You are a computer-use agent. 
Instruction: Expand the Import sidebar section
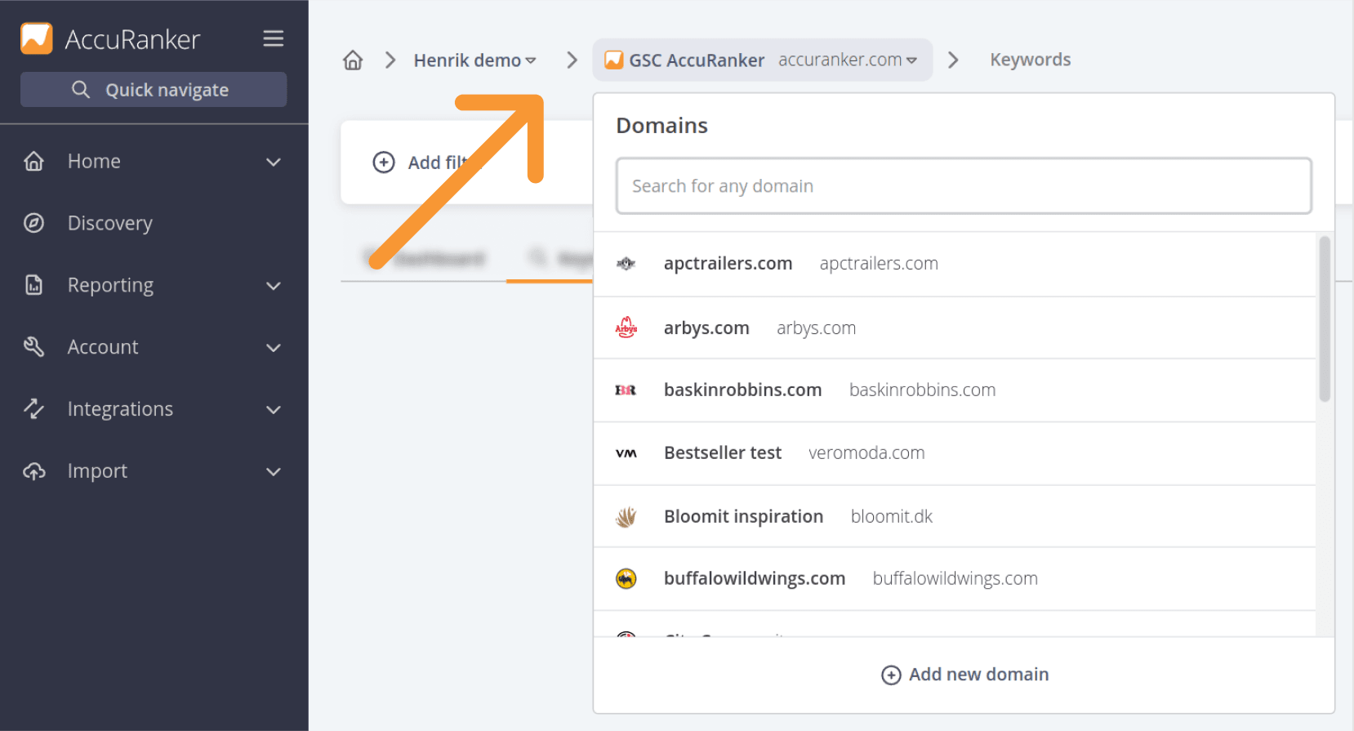tap(274, 472)
